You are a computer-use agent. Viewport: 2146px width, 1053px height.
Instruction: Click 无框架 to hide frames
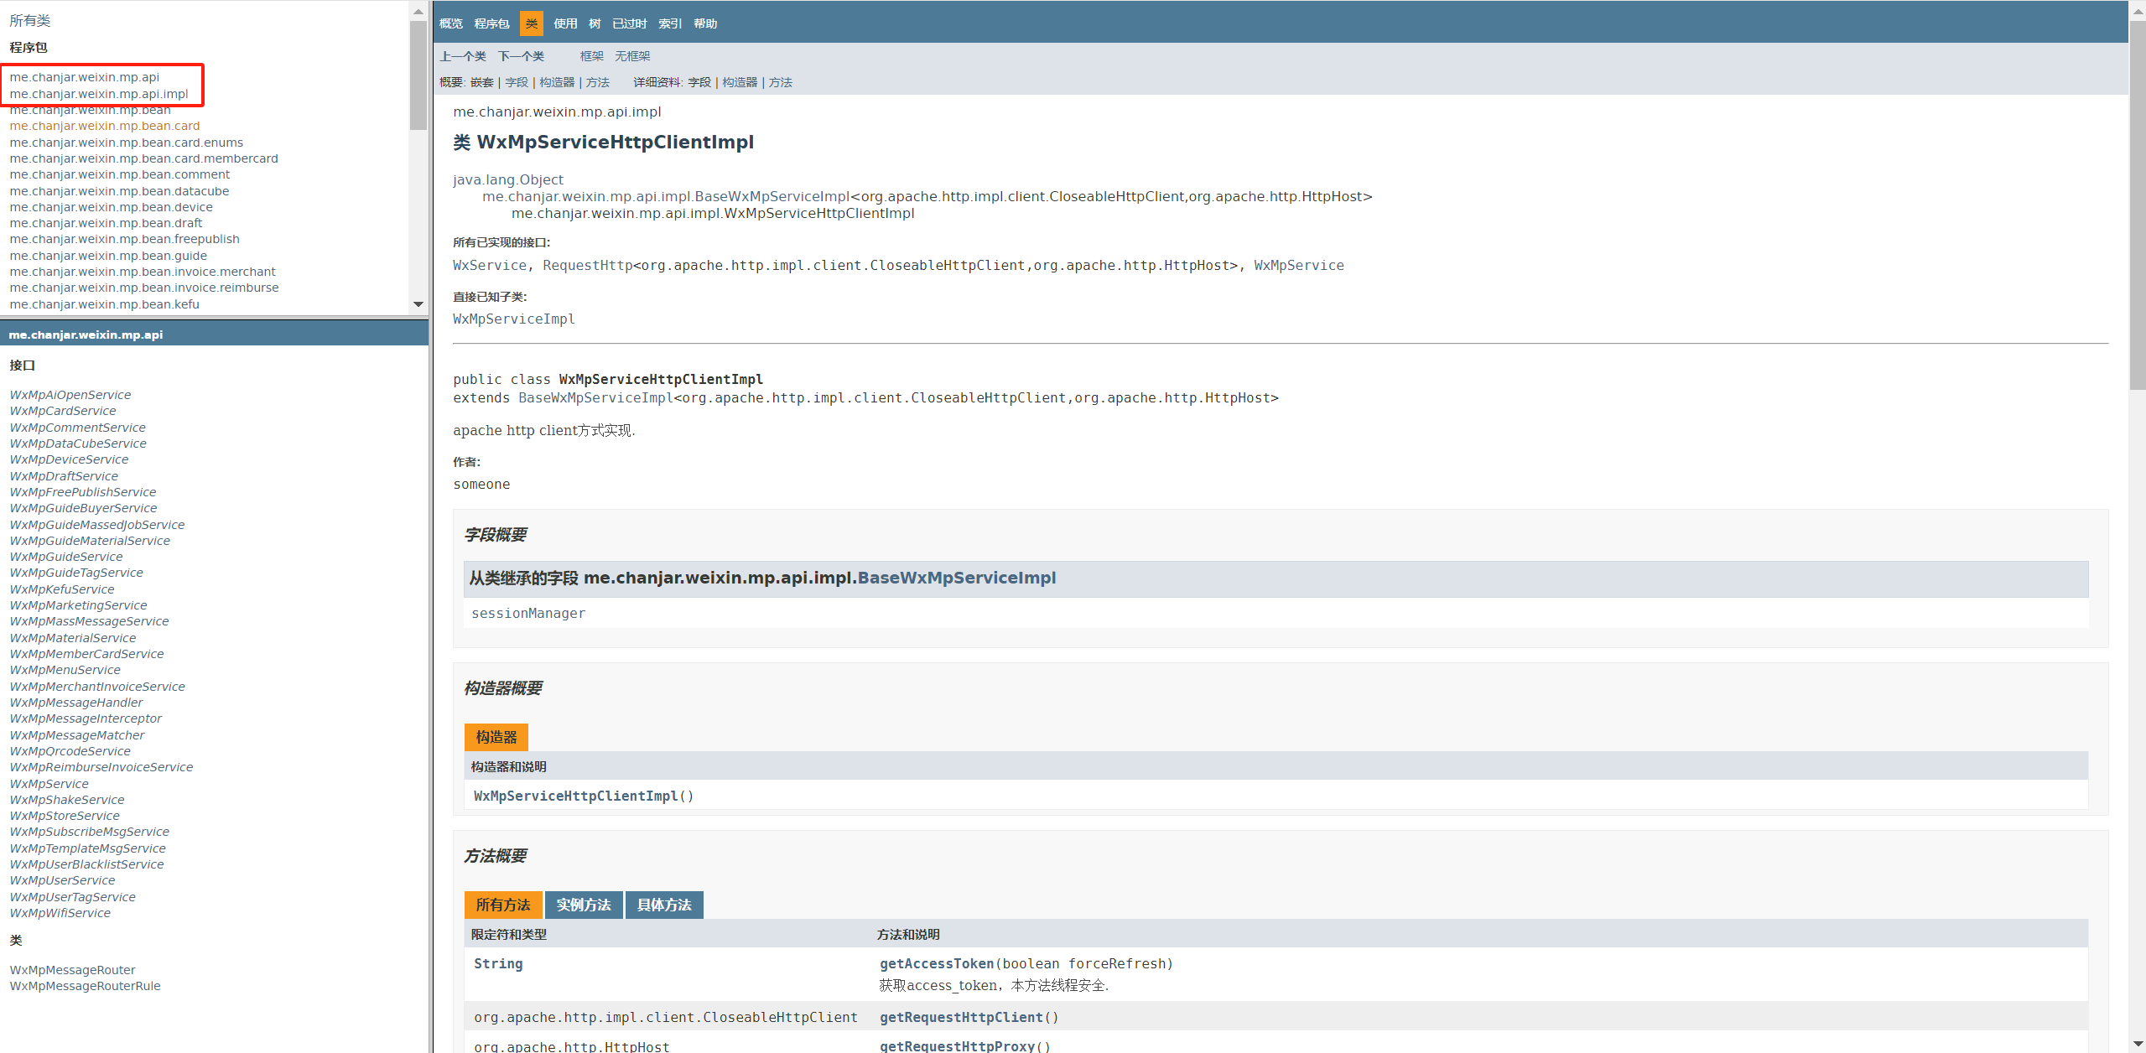[x=632, y=56]
